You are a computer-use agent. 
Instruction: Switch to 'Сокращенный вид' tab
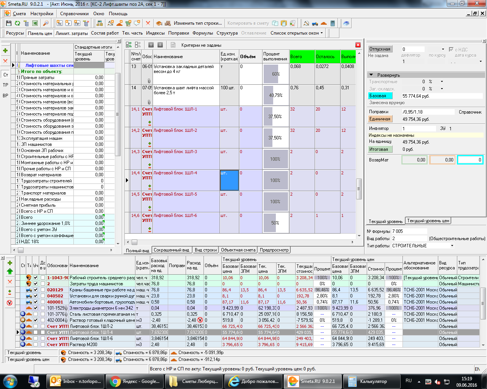pyautogui.click(x=172, y=250)
